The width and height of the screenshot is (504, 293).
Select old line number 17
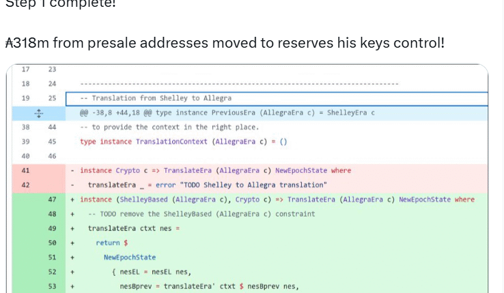[x=25, y=70]
